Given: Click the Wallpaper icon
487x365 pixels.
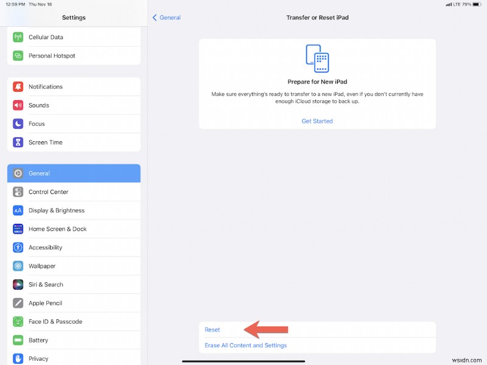Looking at the screenshot, I should (18, 266).
